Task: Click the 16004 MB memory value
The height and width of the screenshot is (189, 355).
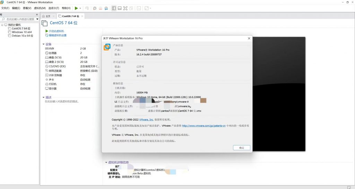Action: (142, 93)
